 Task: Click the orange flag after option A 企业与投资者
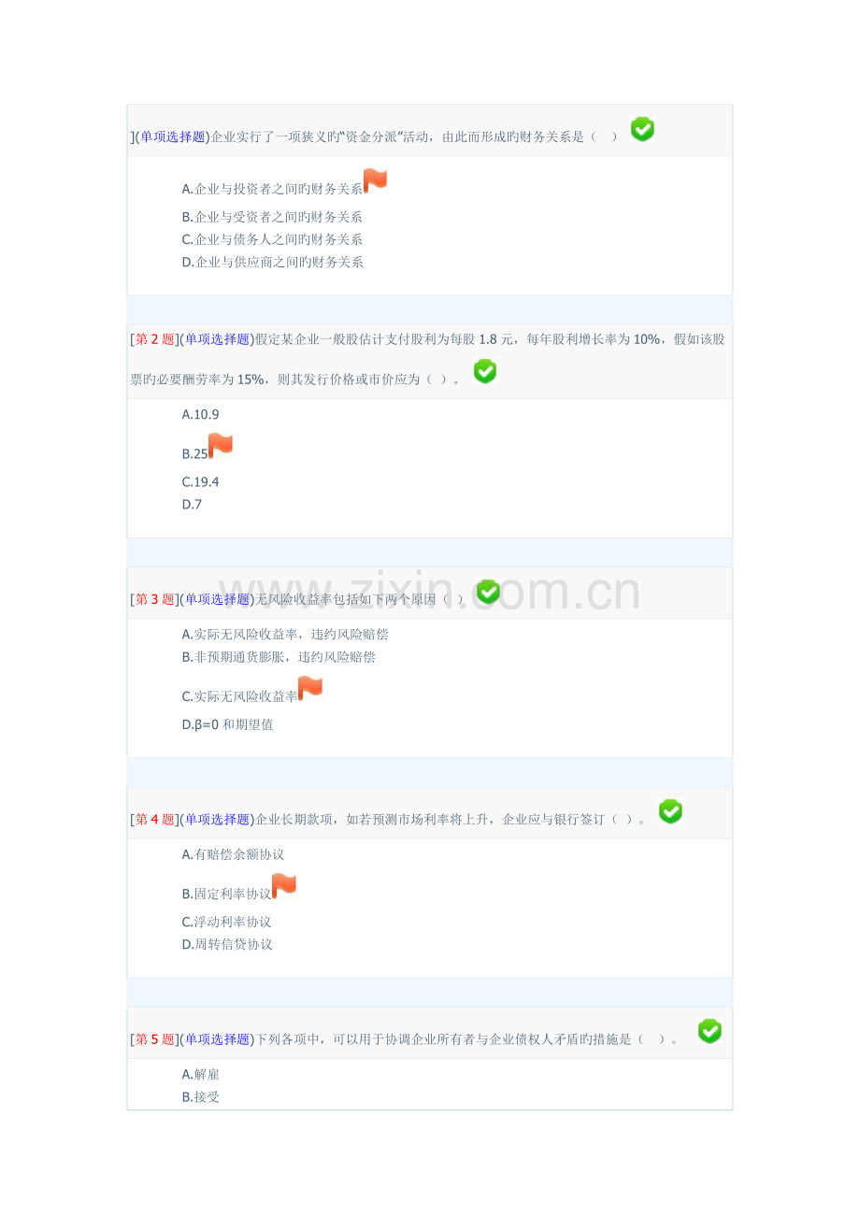tap(376, 181)
